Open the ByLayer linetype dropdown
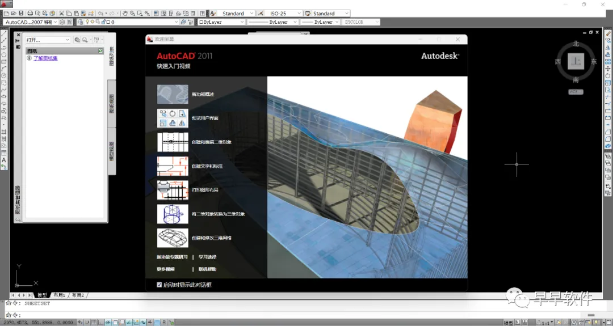The image size is (613, 326). [x=295, y=22]
